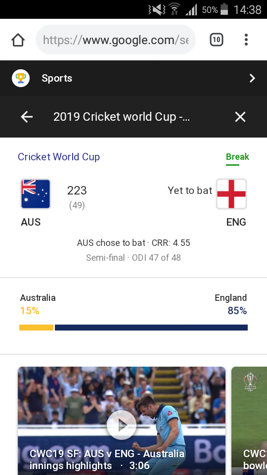Tap the Sports header label
267x475 pixels.
coord(57,78)
